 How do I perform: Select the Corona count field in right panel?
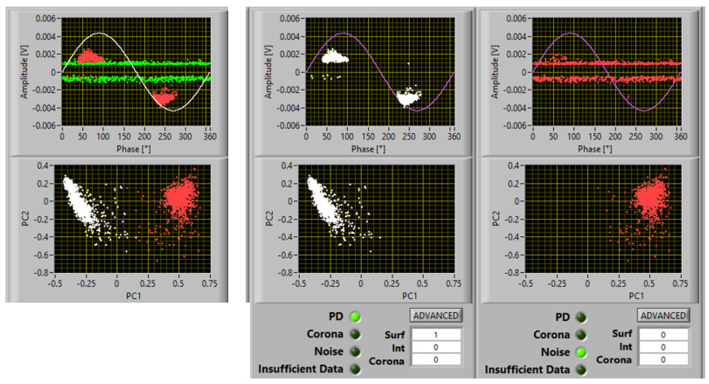pyautogui.click(x=663, y=360)
